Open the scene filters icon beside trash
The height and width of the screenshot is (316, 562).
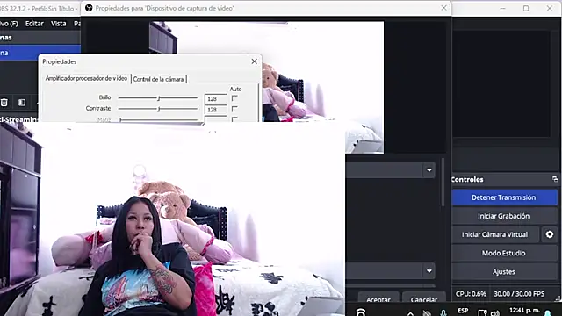click(x=22, y=103)
